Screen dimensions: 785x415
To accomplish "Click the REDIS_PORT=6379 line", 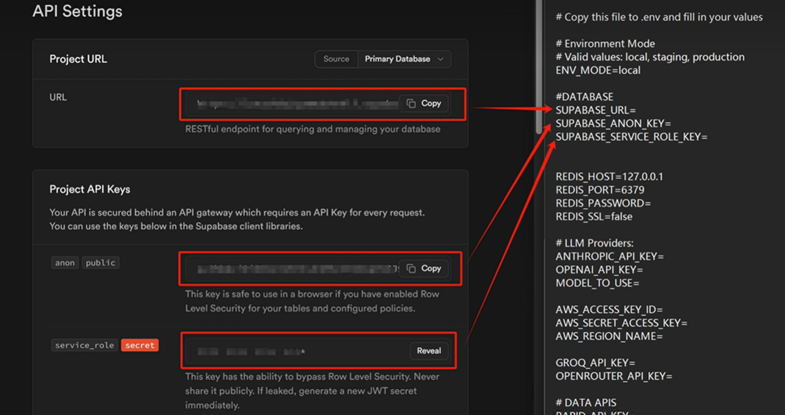I will 600,190.
